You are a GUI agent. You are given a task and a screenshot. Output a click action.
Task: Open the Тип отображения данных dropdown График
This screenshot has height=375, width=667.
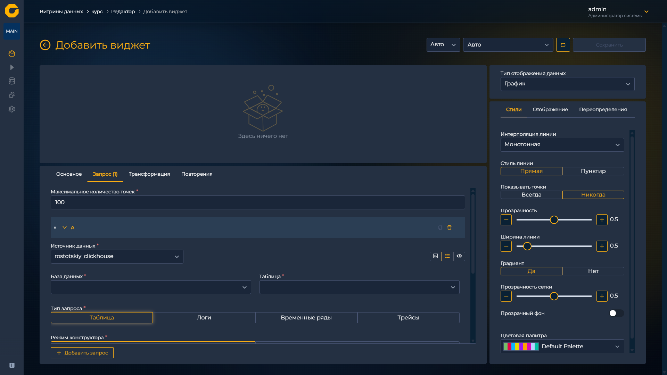568,84
